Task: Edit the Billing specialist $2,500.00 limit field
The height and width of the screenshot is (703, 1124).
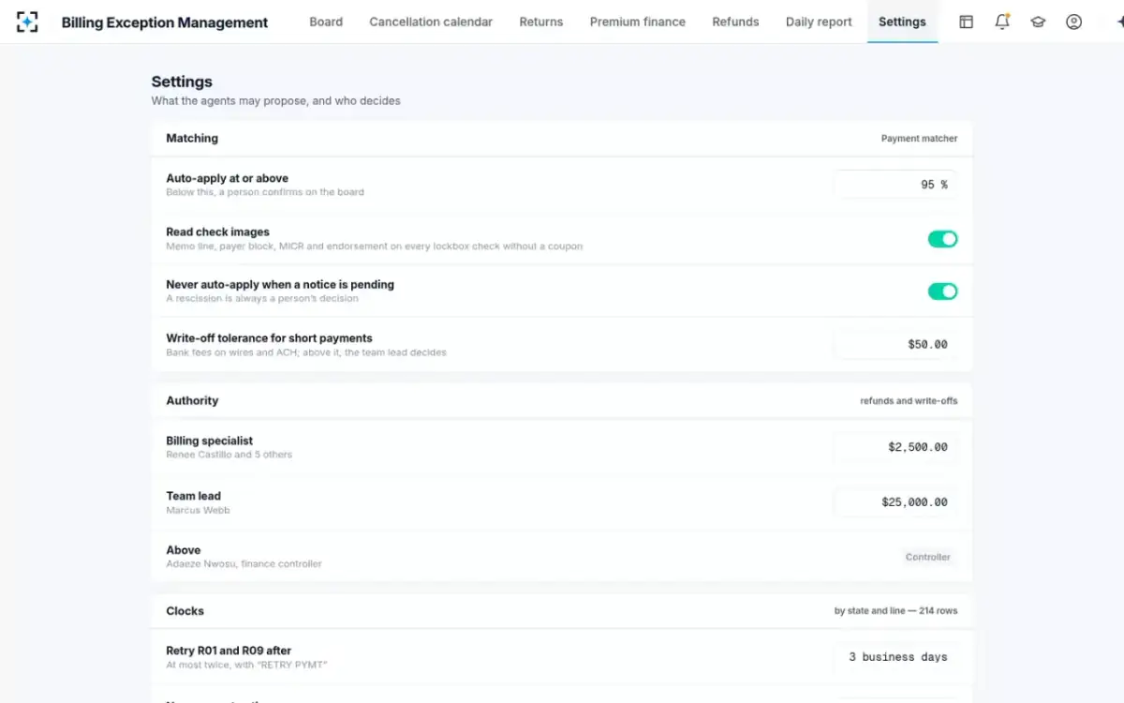Action: 895,447
